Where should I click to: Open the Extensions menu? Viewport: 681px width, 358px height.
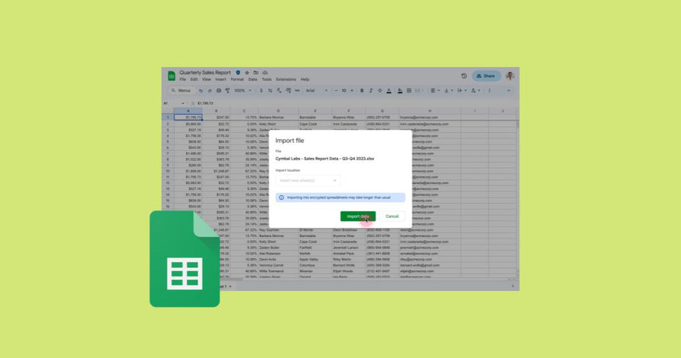[286, 79]
